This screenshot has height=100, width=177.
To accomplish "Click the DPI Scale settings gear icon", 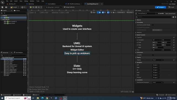I will [x=133, y=92].
